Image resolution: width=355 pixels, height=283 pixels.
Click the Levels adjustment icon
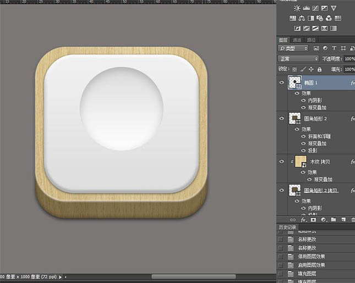point(307,8)
